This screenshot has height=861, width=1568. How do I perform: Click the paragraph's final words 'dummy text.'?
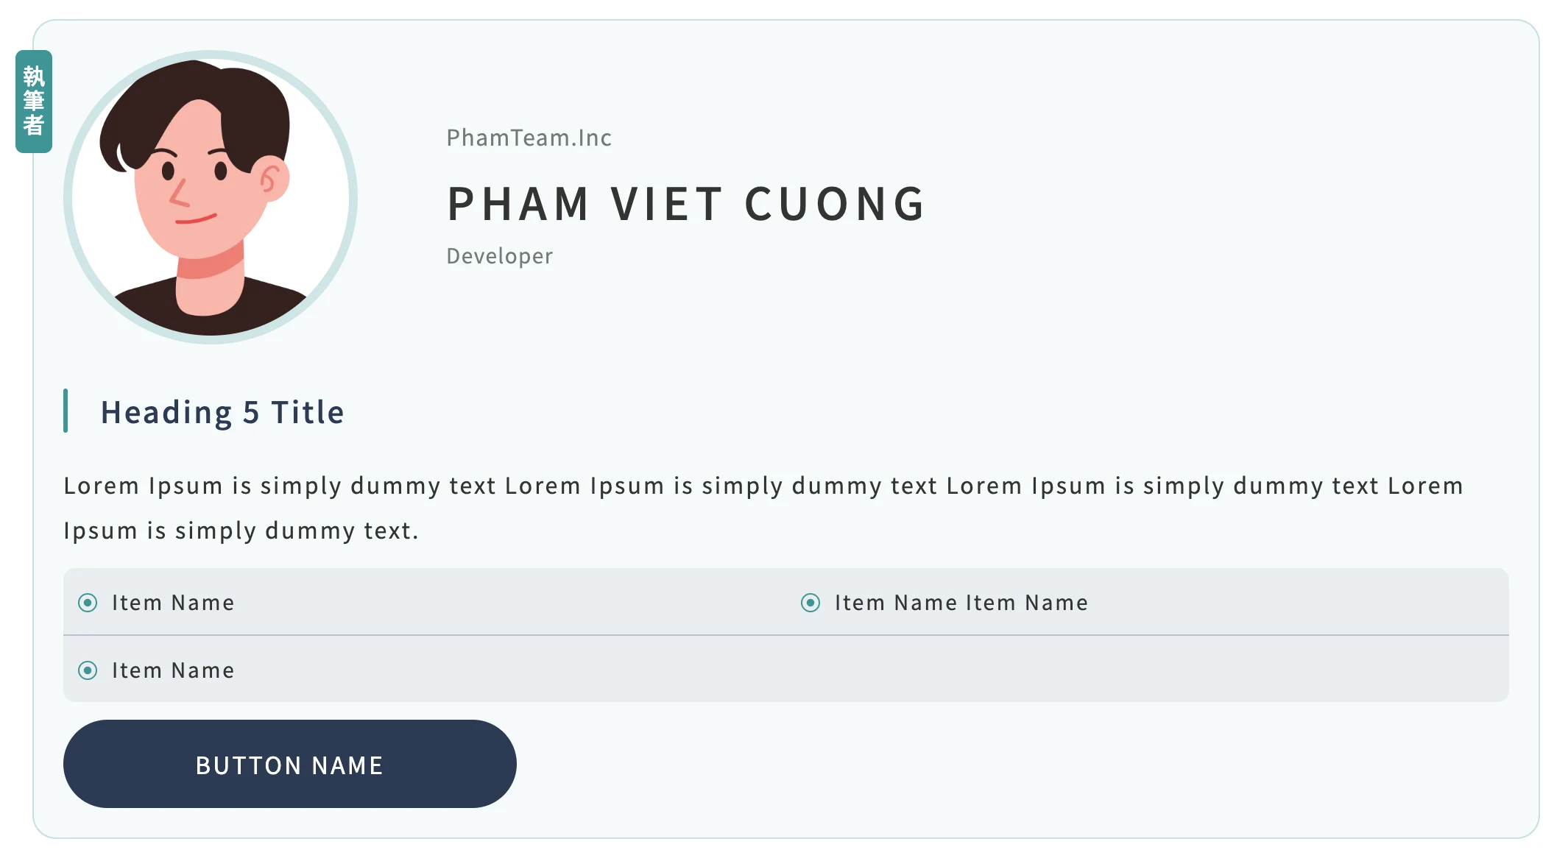click(x=342, y=531)
